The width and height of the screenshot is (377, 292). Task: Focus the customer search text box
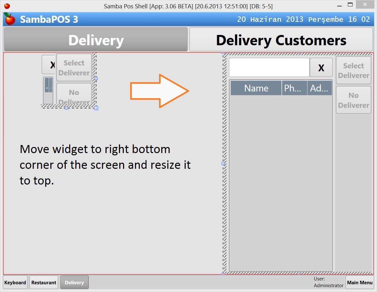[269, 68]
